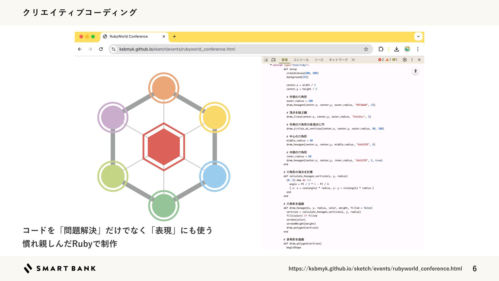Click the profile avatar icon
Image resolution: width=499 pixels, height=281 pixels.
(407, 49)
